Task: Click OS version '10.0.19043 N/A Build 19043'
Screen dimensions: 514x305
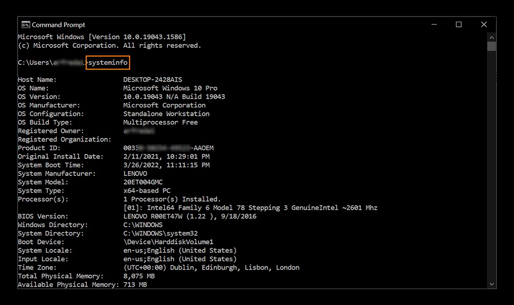Action: (x=174, y=97)
